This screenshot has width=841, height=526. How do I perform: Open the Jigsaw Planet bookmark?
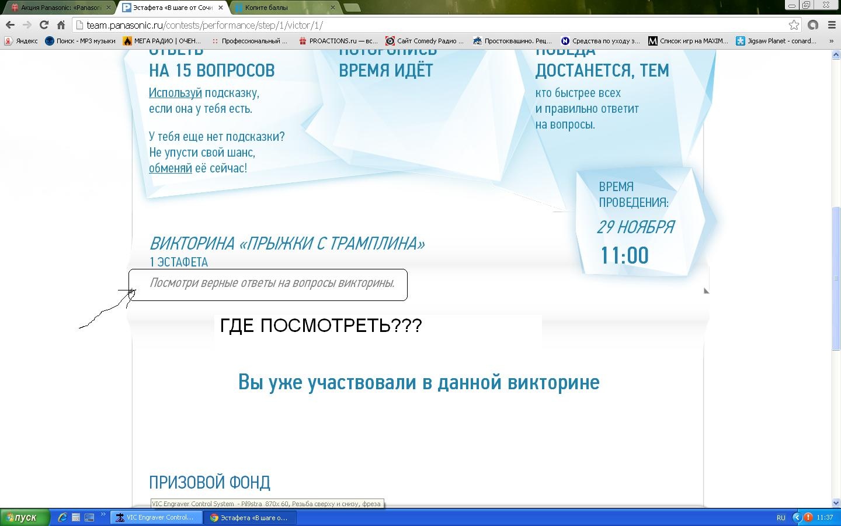pos(776,41)
